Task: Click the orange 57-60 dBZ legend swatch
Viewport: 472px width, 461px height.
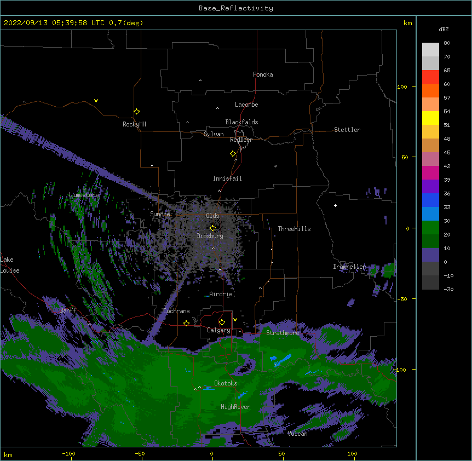Action: [x=430, y=91]
